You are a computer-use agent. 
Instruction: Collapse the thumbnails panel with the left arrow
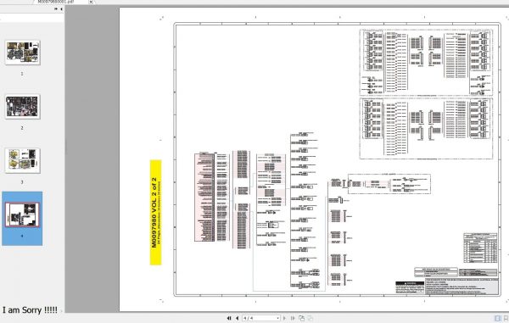61,9
